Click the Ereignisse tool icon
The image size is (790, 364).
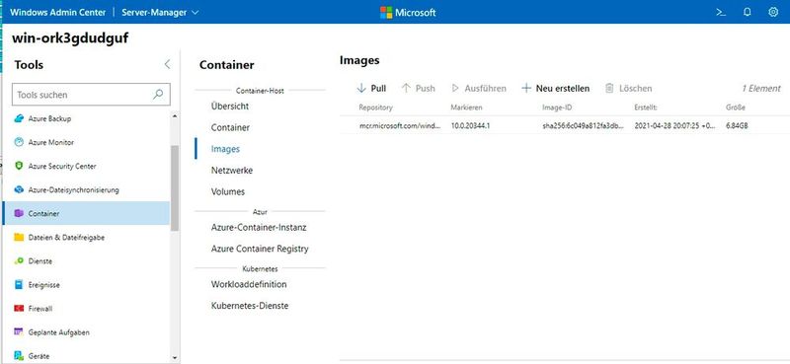coord(19,284)
